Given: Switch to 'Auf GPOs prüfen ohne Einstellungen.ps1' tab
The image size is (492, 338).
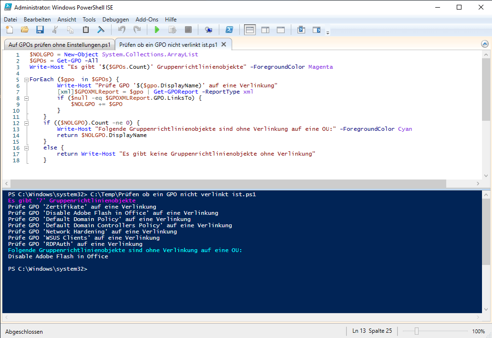Looking at the screenshot, I should pos(59,45).
